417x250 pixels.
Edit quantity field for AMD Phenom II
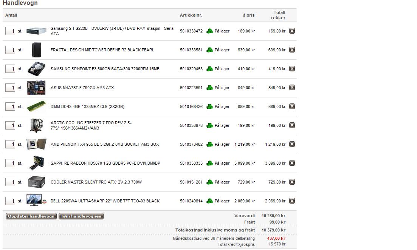pyautogui.click(x=10, y=144)
